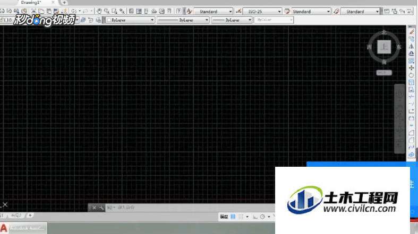Click the Help question mark icon
This screenshot has width=418, height=234.
(x=178, y=11)
